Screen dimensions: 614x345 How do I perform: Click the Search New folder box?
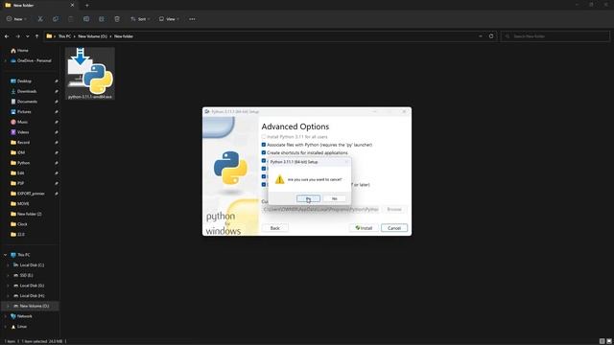(x=555, y=36)
